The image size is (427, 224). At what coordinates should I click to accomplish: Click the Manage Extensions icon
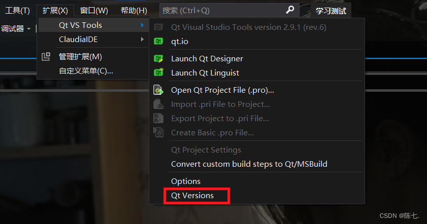click(46, 57)
